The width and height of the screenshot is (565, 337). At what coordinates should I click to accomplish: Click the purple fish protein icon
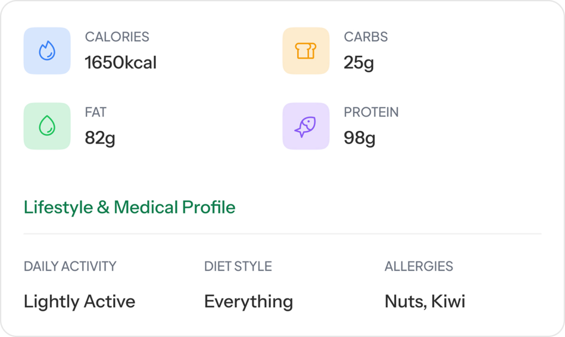click(x=306, y=126)
